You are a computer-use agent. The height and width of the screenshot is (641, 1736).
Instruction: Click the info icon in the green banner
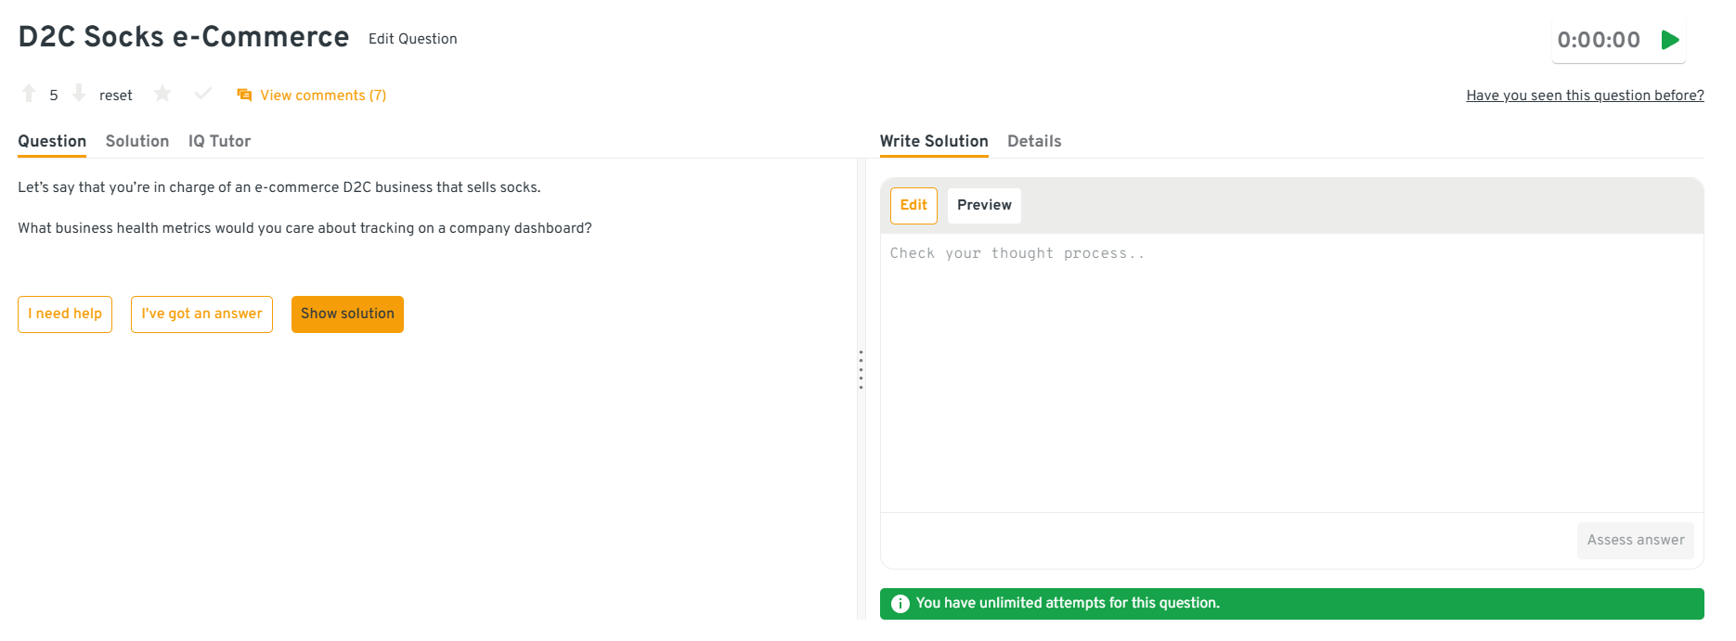(x=900, y=604)
